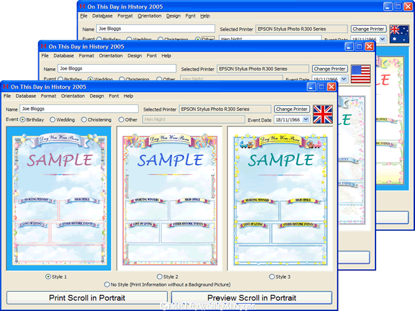Open Event Date dropdown in front window
The width and height of the screenshot is (415, 311).
click(x=306, y=119)
